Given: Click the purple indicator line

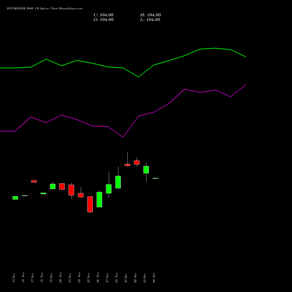Looking at the screenshot, I should (123, 137).
